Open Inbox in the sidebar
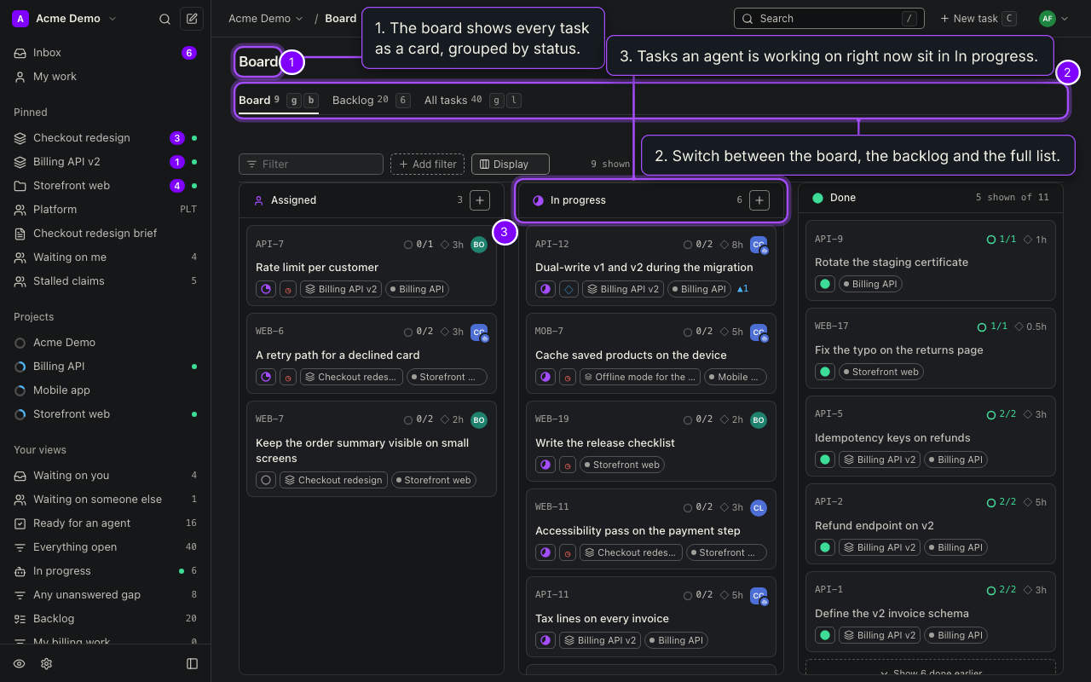Image resolution: width=1091 pixels, height=682 pixels. (x=106, y=53)
